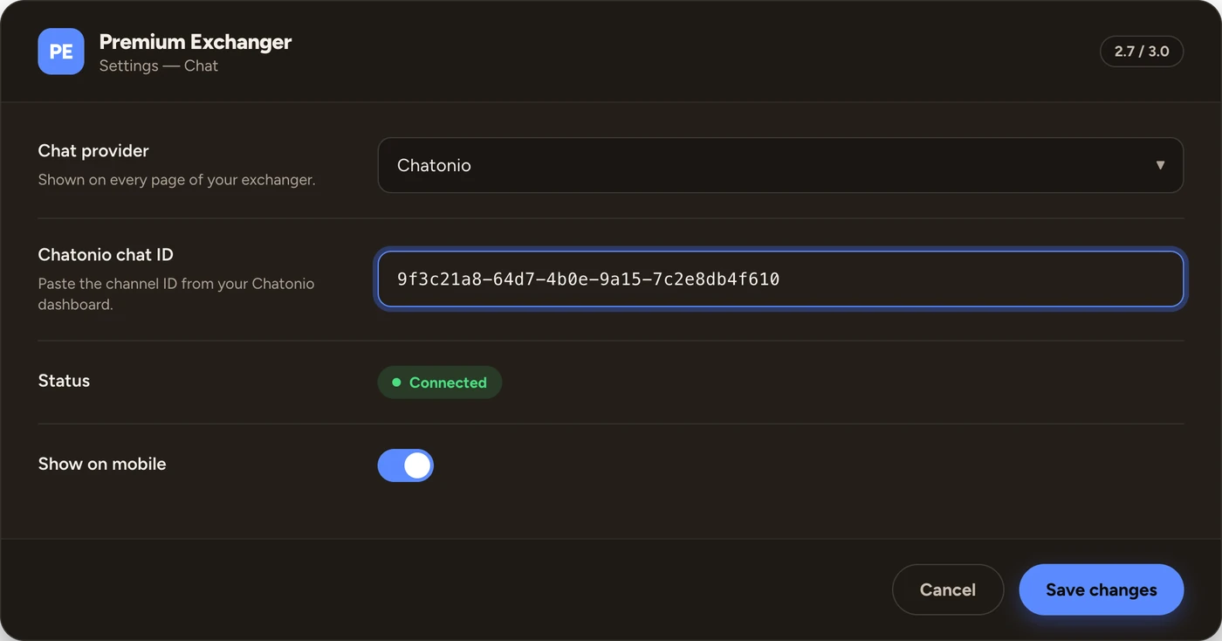
Task: Focus the Chatonio chat ID field
Action: (x=780, y=279)
